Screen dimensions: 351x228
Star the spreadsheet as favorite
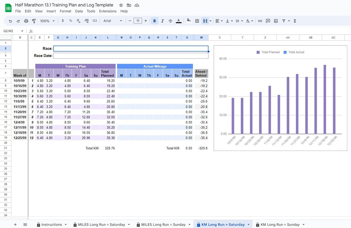(121, 5)
